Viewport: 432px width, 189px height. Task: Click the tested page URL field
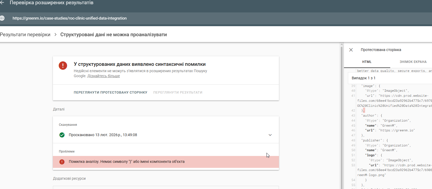point(70,18)
